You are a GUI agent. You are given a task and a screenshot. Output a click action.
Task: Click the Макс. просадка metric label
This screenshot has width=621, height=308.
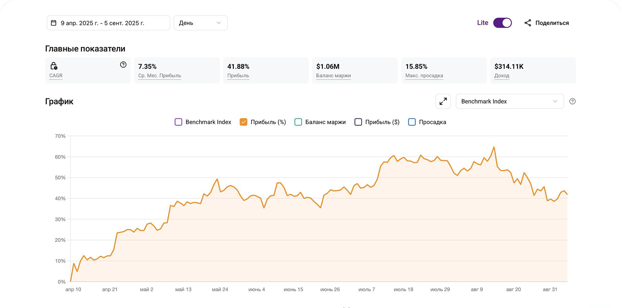(424, 76)
